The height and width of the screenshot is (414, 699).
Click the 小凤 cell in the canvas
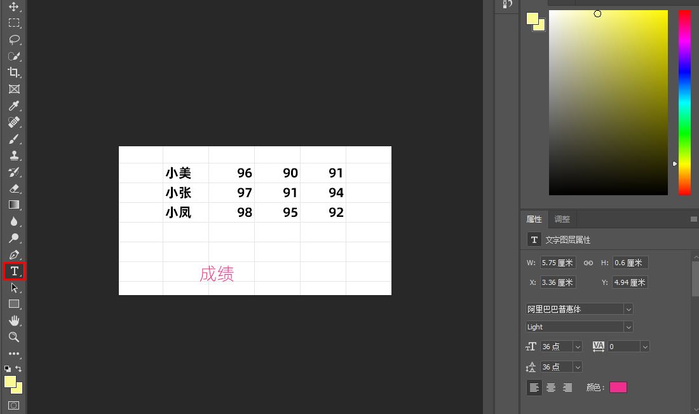[179, 212]
